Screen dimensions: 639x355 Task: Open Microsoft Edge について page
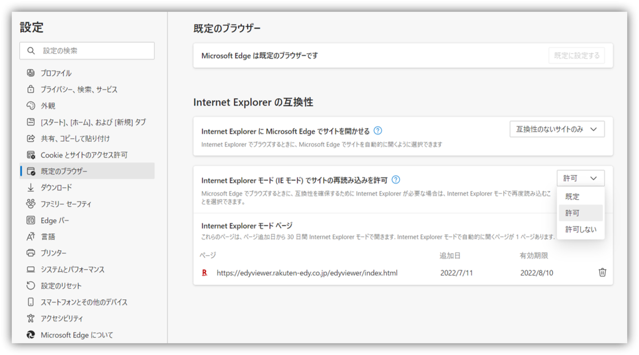[87, 335]
